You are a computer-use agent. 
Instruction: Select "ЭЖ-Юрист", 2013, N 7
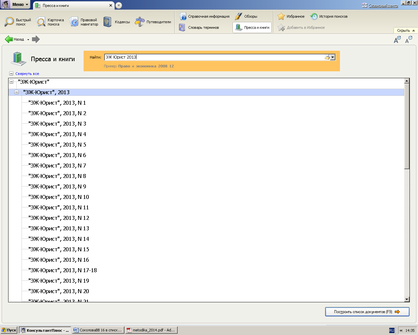[x=57, y=166]
